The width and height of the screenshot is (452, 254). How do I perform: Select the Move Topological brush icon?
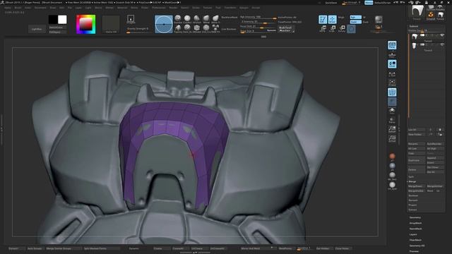(x=215, y=19)
